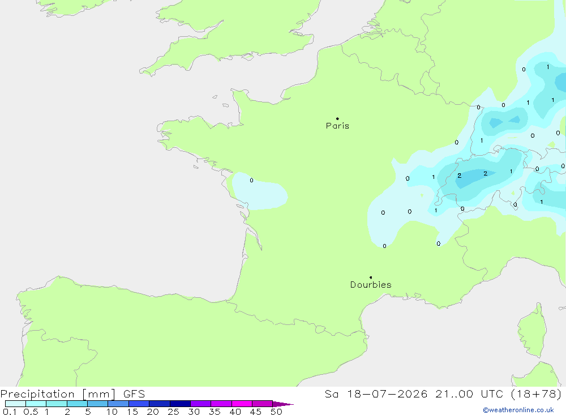
Task: Click the Dourbies city label
Action: [x=371, y=285]
